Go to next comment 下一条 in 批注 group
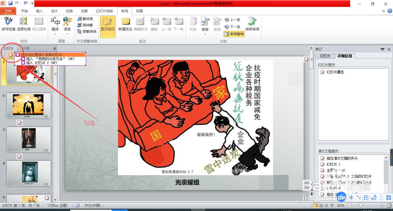The width and height of the screenshot is (393, 211). point(178,21)
